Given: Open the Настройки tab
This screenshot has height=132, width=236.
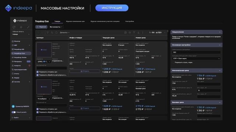Looking at the screenshot, I should [129, 21].
